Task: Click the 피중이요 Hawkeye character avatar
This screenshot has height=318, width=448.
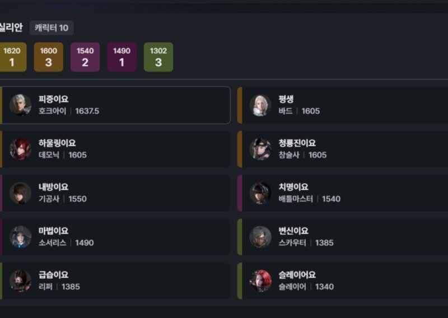Action: [x=20, y=105]
